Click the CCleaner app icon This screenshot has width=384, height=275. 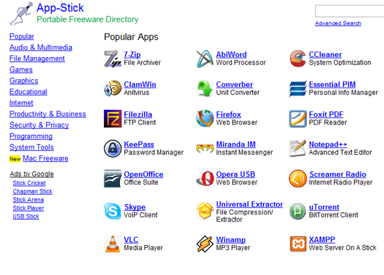298,59
